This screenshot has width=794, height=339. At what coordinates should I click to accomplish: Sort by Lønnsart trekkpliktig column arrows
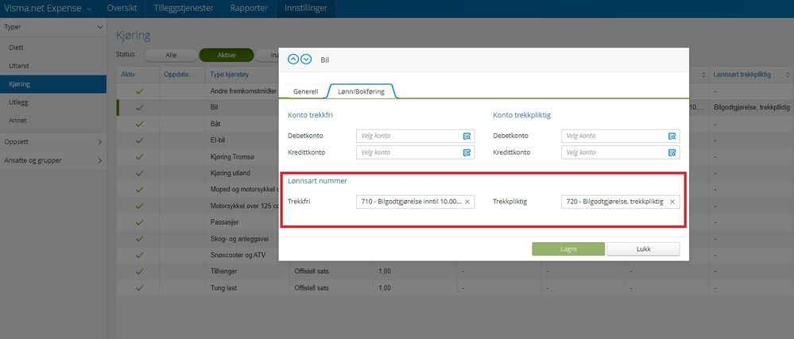pos(787,75)
